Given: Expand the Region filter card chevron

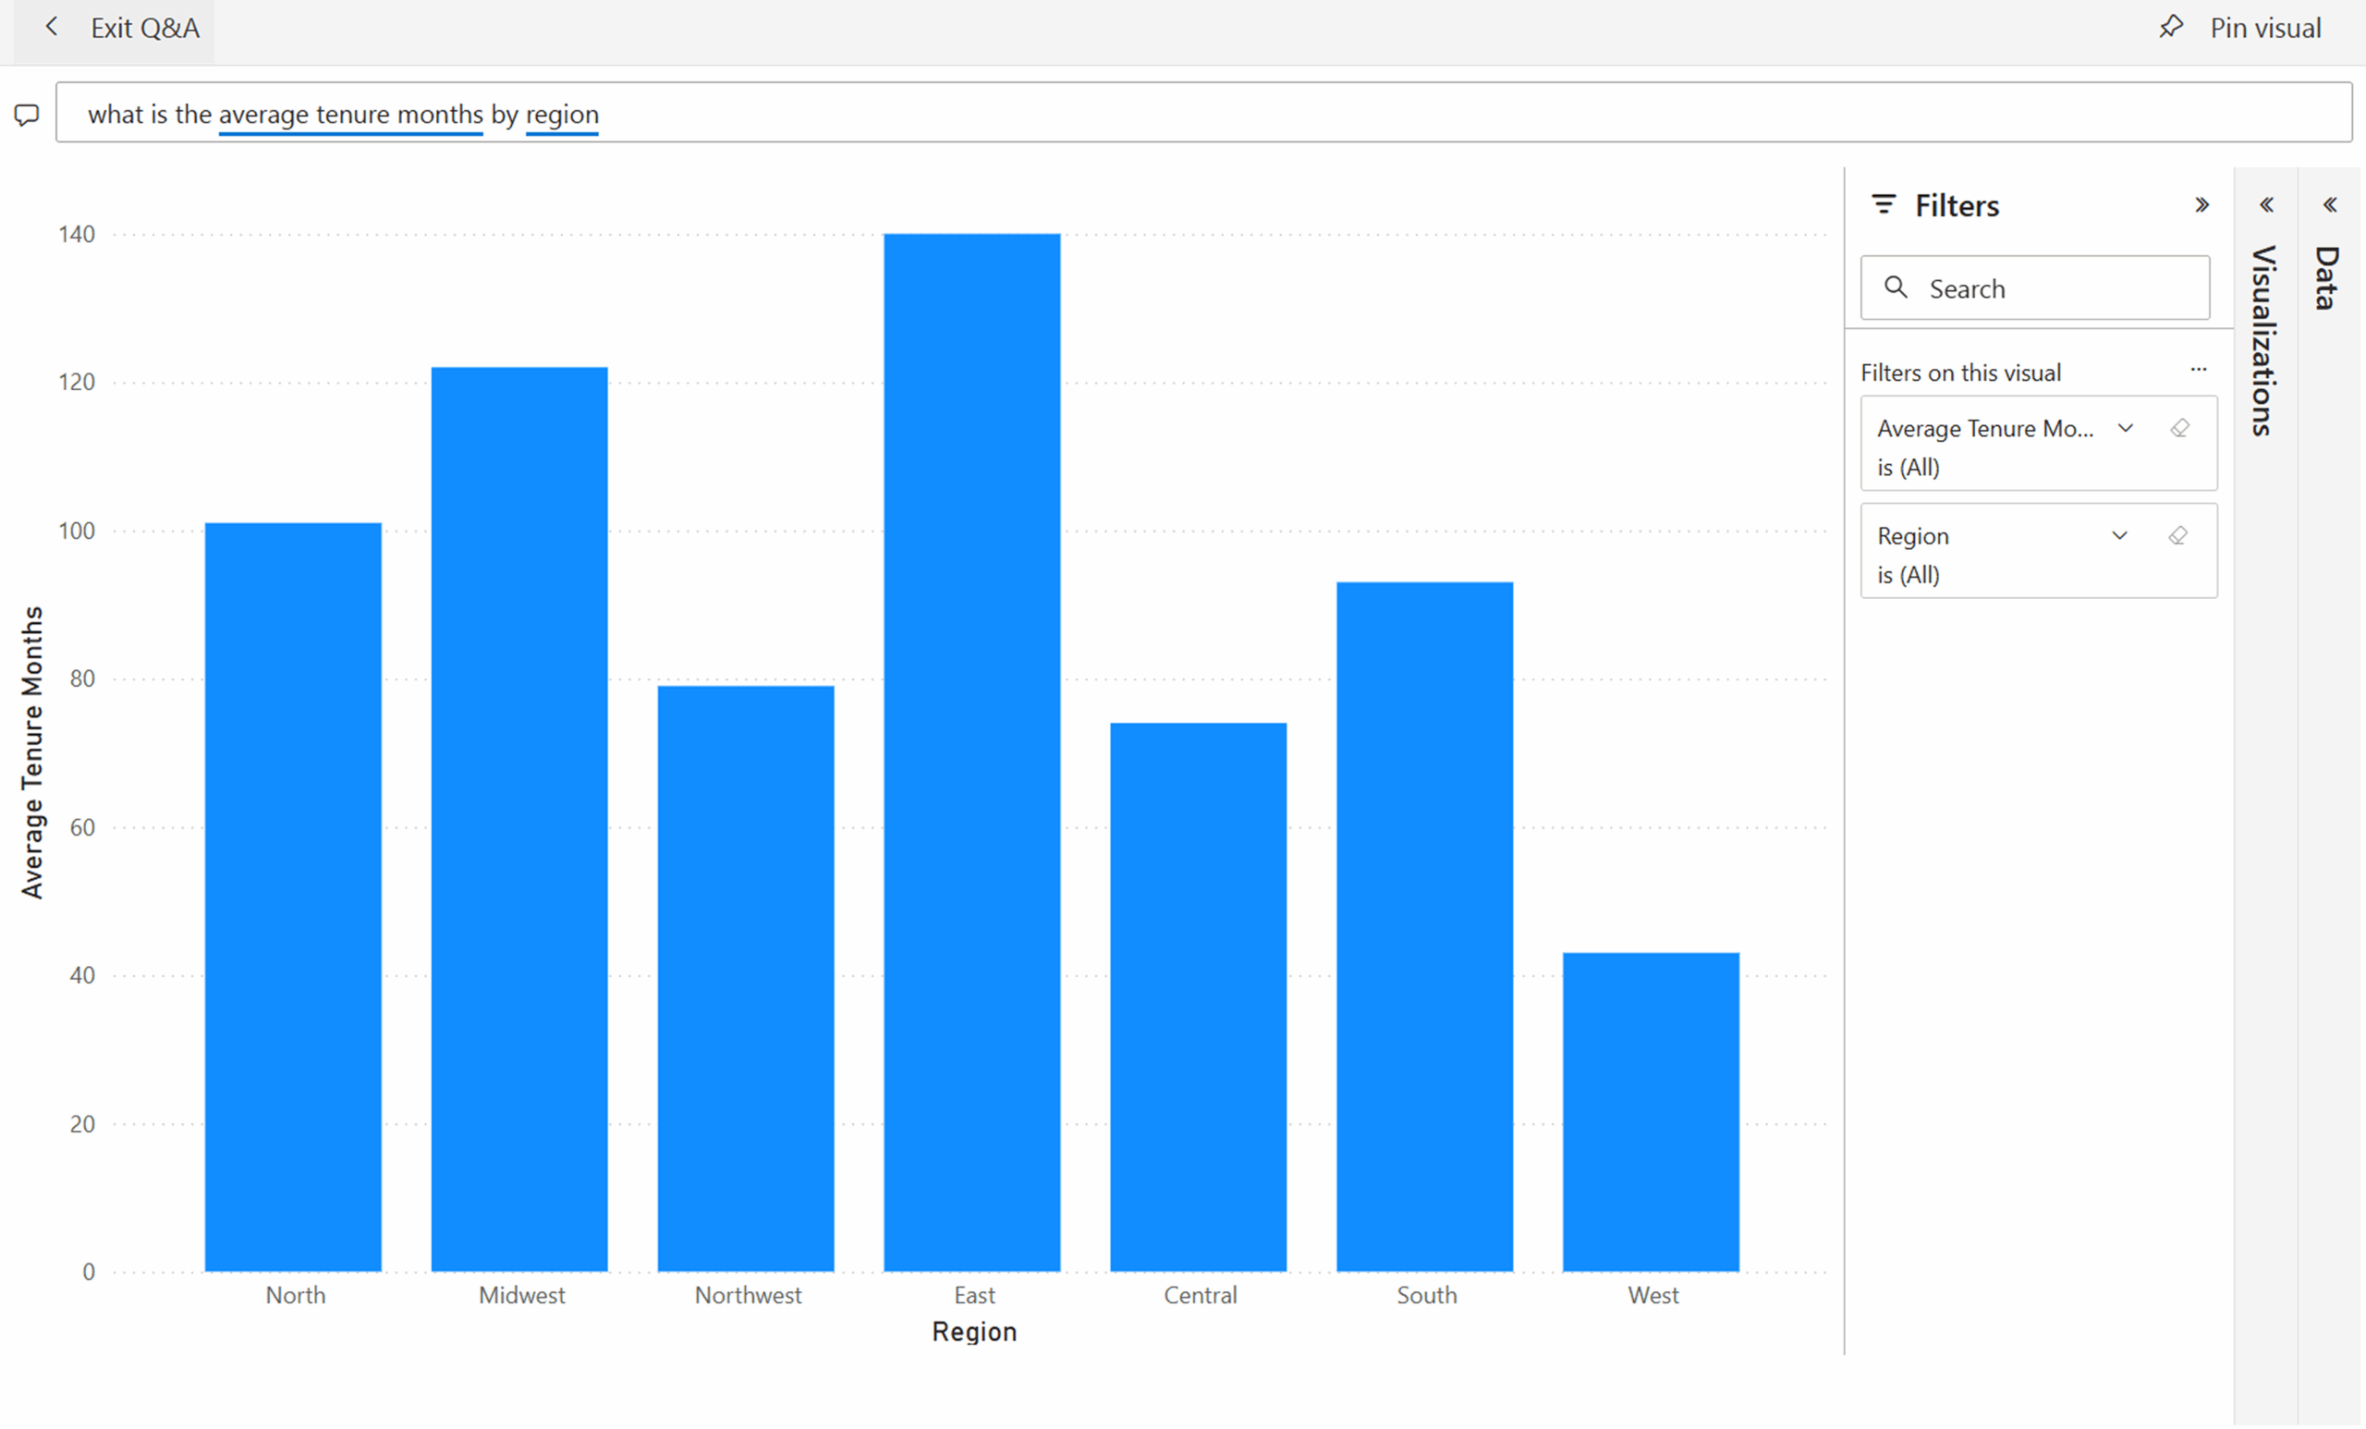Looking at the screenshot, I should pyautogui.click(x=2119, y=536).
